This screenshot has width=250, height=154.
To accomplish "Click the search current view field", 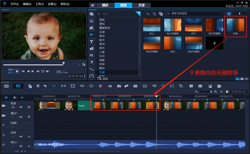I will pyautogui.click(x=195, y=14).
